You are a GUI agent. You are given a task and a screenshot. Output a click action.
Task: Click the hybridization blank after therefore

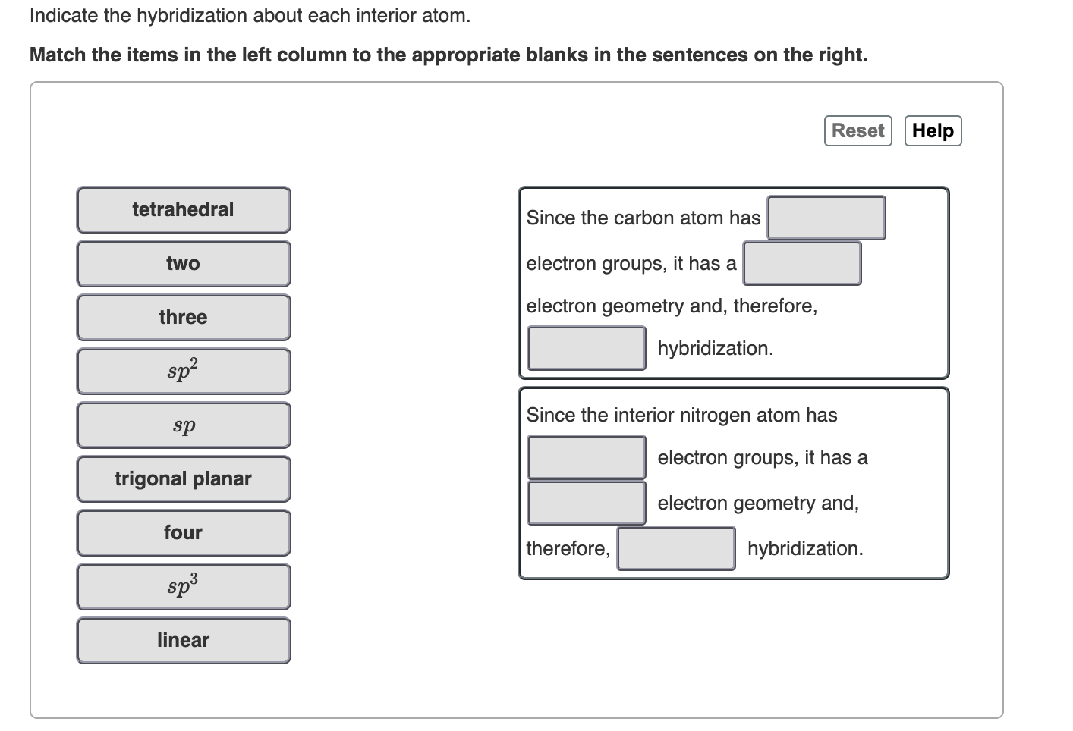click(x=675, y=547)
